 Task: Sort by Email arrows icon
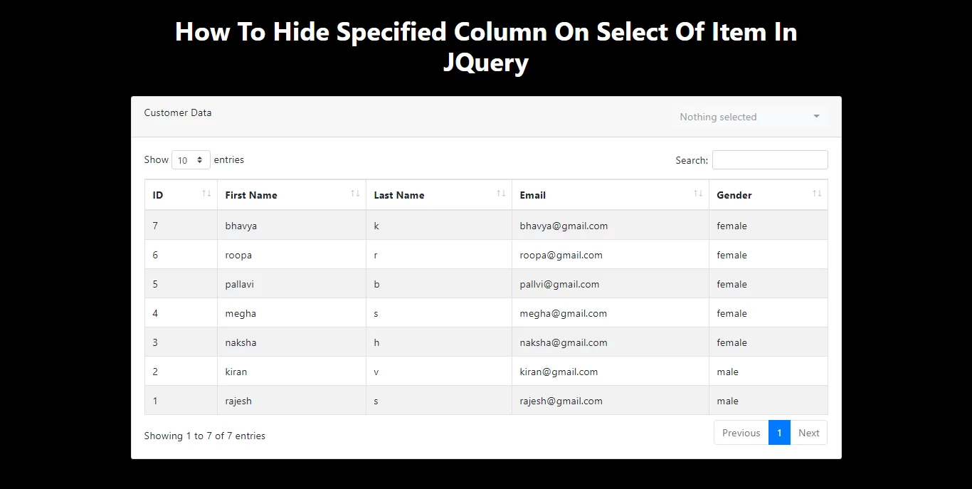[x=698, y=194]
